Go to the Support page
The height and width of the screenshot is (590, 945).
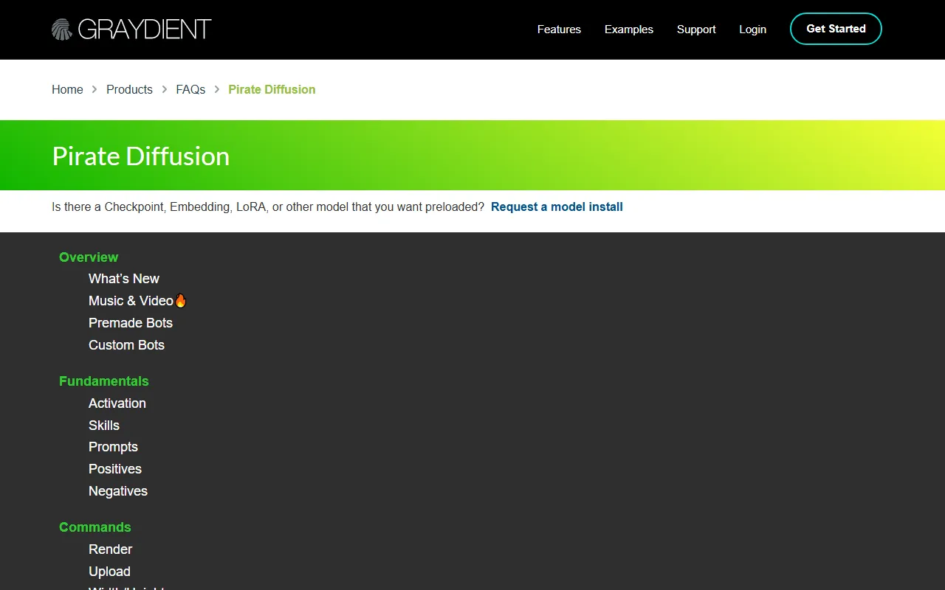click(696, 29)
